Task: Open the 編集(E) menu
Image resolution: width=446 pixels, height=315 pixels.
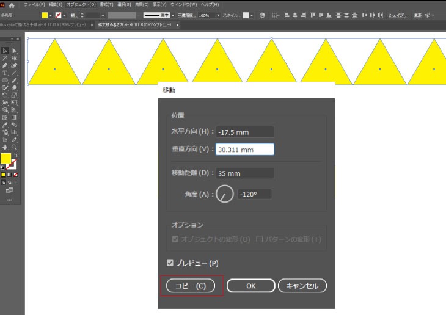Action: click(x=56, y=4)
